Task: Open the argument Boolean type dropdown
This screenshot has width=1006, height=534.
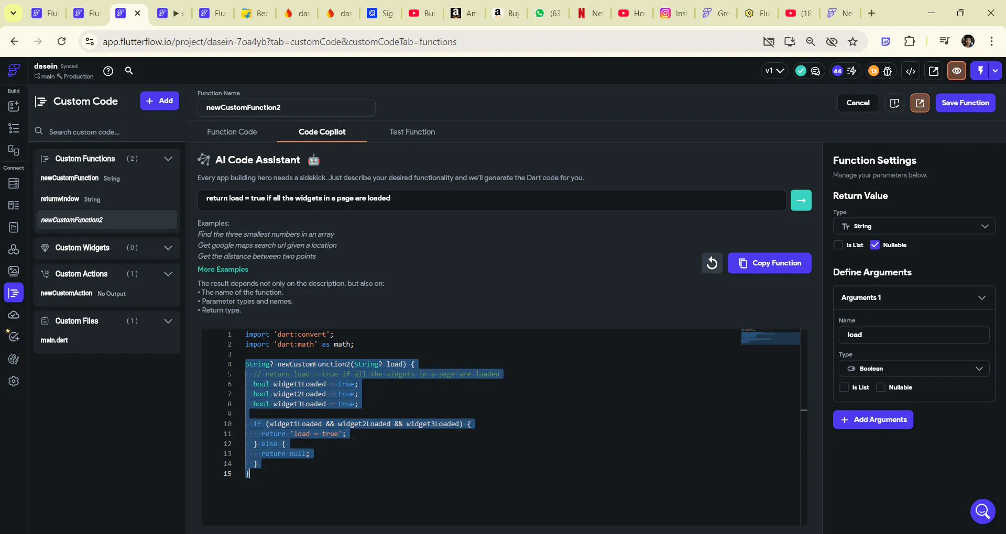Action: 914,369
